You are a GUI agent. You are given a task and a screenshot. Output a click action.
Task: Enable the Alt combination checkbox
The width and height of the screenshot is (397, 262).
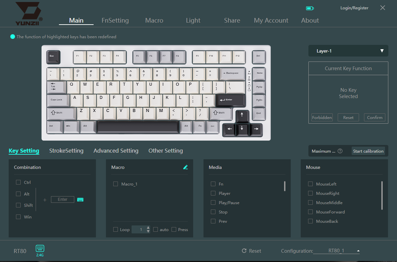click(18, 194)
